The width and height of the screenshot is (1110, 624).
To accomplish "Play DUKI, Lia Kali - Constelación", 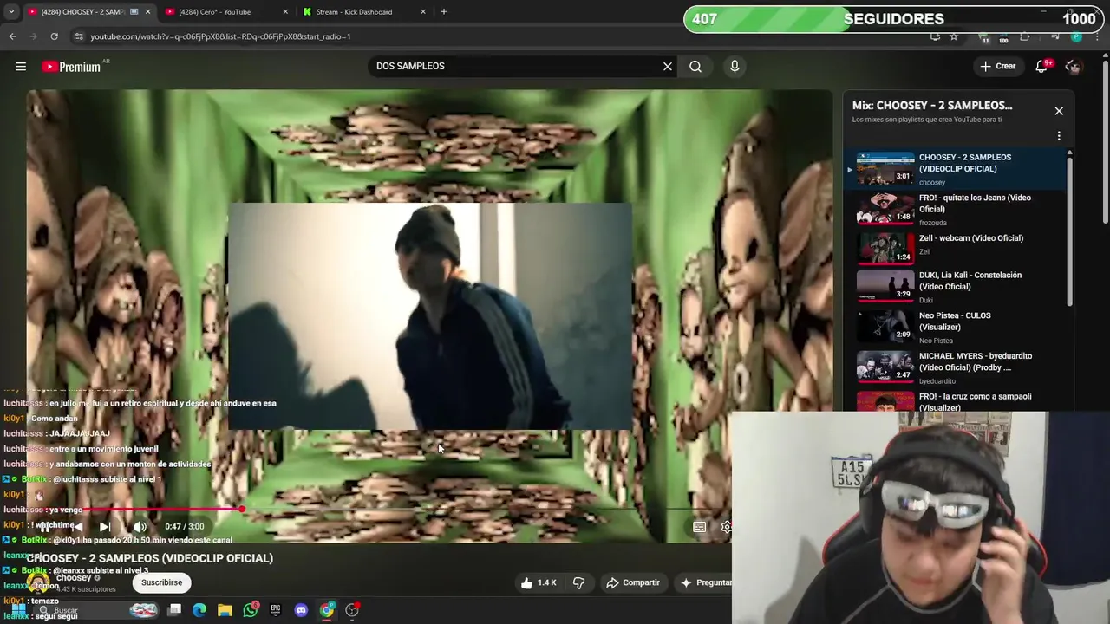I will point(954,286).
